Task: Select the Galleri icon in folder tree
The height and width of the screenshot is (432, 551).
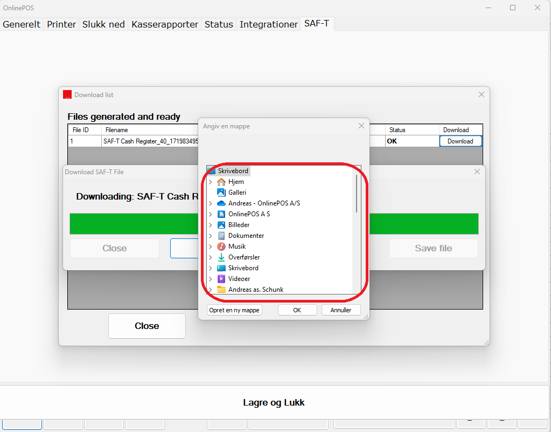Action: tap(221, 193)
